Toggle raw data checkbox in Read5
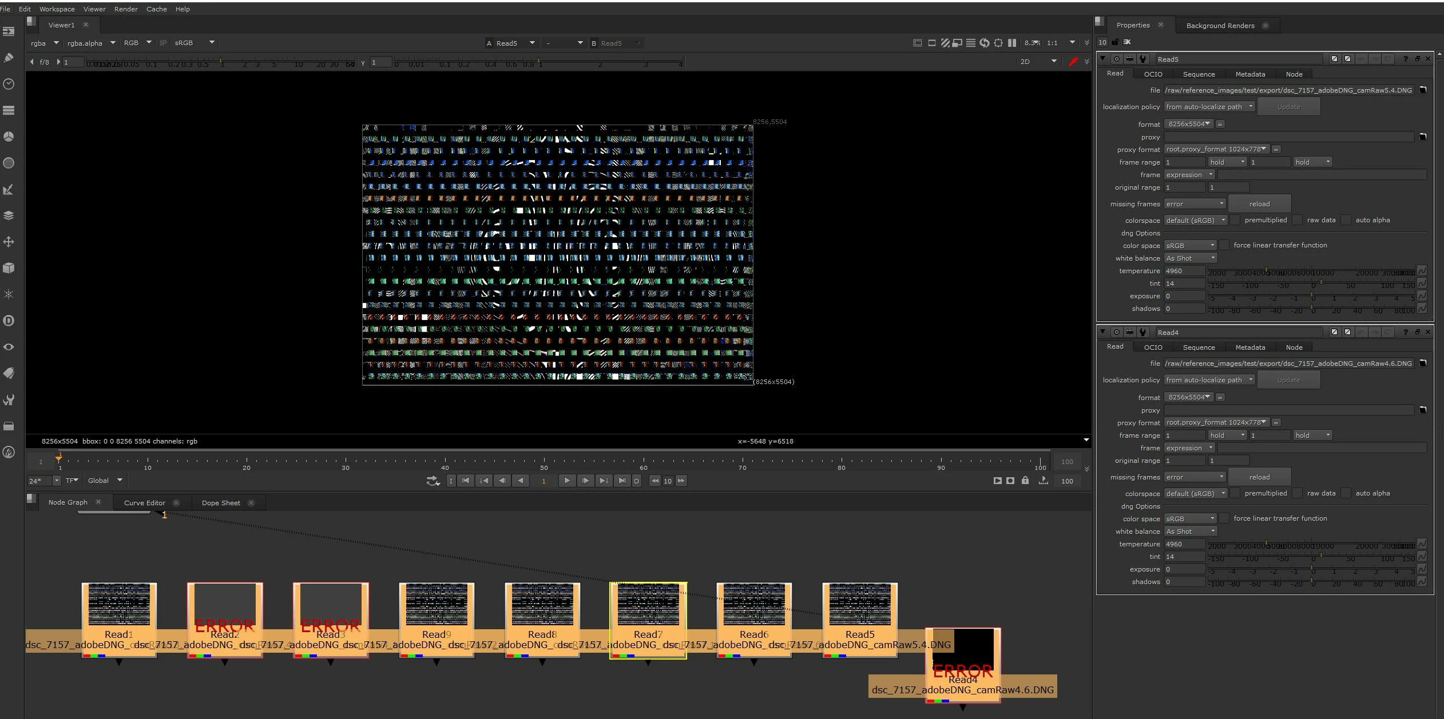This screenshot has width=1444, height=719. click(x=1298, y=220)
